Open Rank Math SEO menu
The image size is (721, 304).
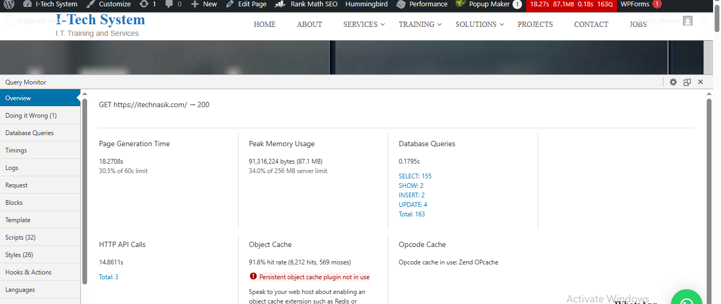pos(306,4)
